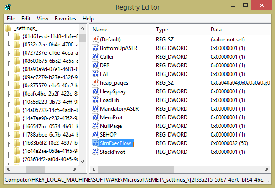This screenshot has width=275, height=188.
Task: Click the tree pane scroll down arrow
Action: coord(82,162)
